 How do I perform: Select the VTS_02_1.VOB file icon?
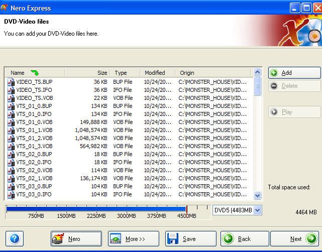click(x=11, y=178)
